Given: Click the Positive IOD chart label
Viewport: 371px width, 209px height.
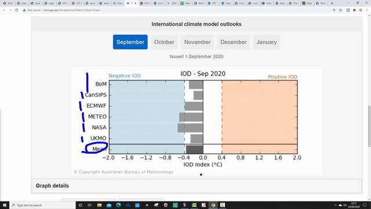Looking at the screenshot, I should pyautogui.click(x=282, y=77).
